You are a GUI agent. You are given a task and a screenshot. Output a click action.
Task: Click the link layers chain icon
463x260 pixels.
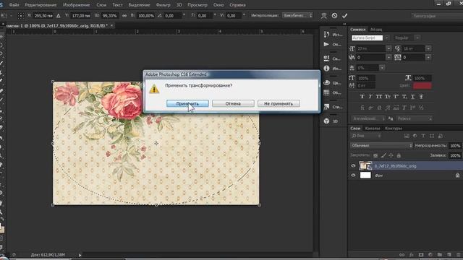(x=402, y=255)
